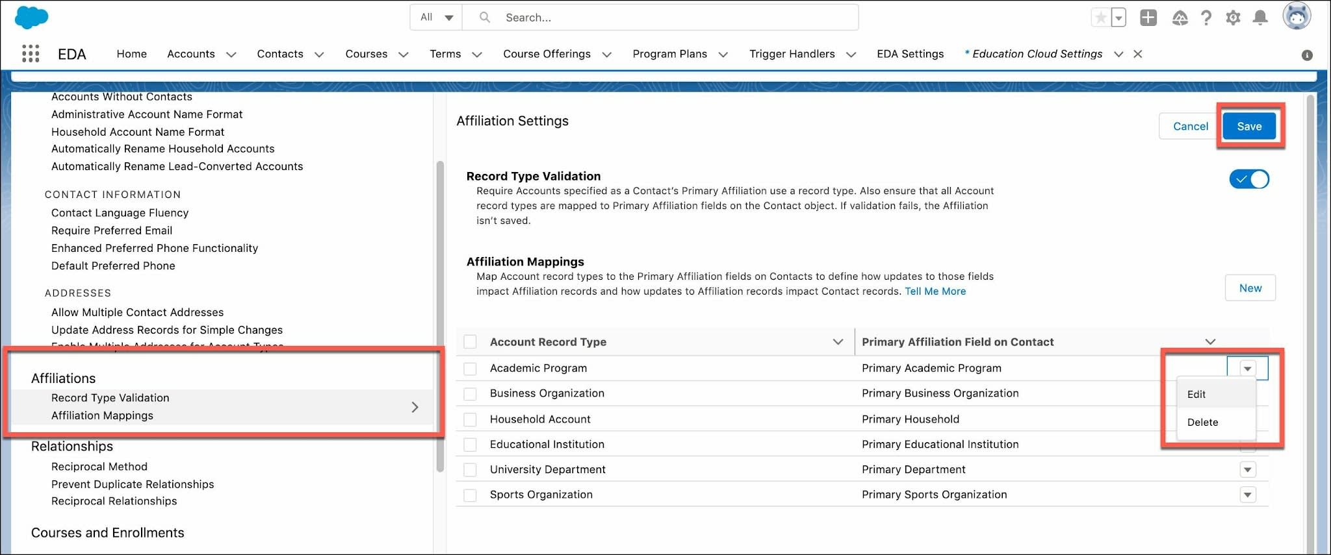
Task: Open the Favorites star icon
Action: 1100,18
